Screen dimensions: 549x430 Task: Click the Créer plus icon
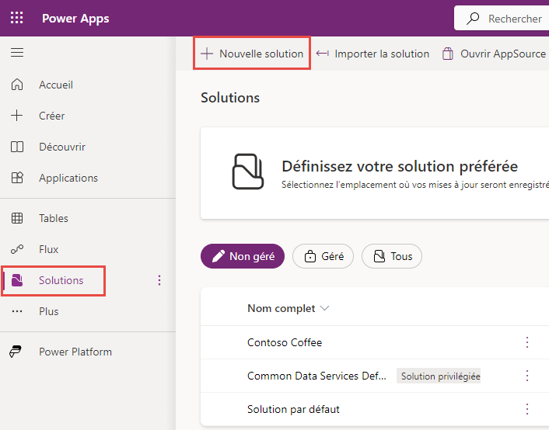pos(17,116)
